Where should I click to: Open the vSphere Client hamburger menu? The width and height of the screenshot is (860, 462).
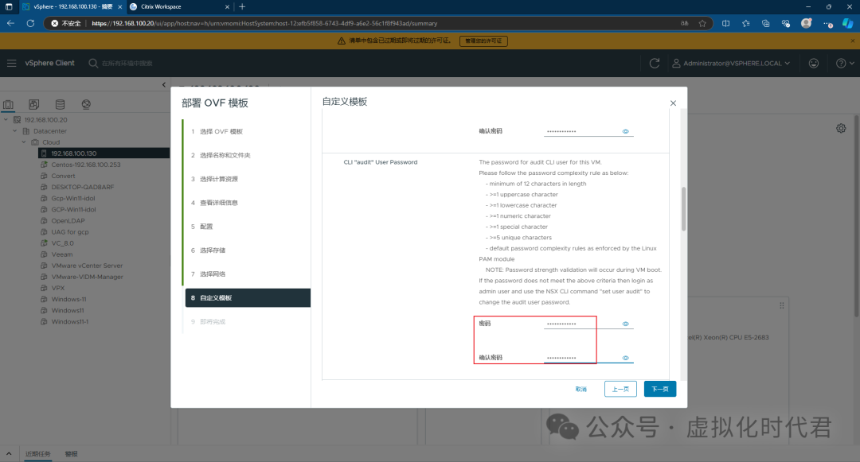(11, 63)
